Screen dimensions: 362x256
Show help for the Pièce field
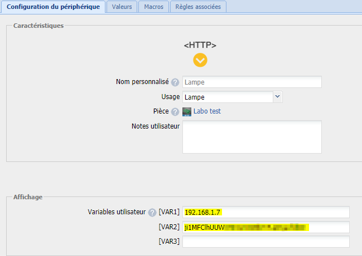(175, 112)
